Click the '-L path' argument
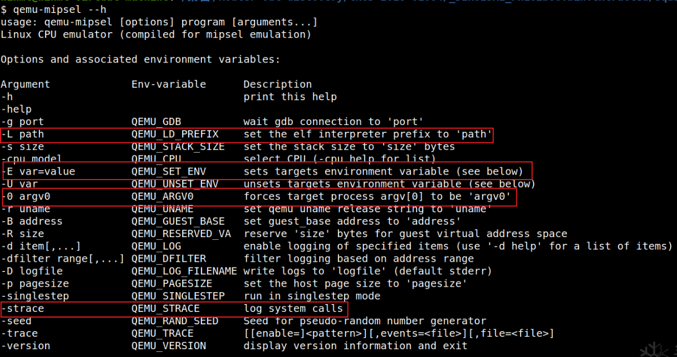The image size is (677, 357). (23, 134)
